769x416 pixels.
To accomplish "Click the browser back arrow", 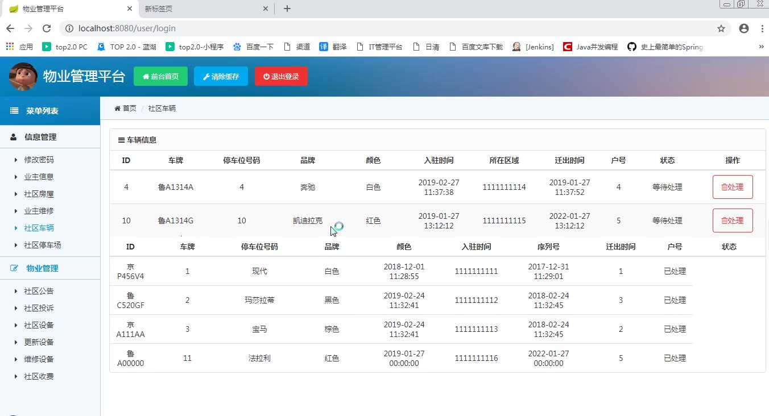I will click(x=10, y=28).
